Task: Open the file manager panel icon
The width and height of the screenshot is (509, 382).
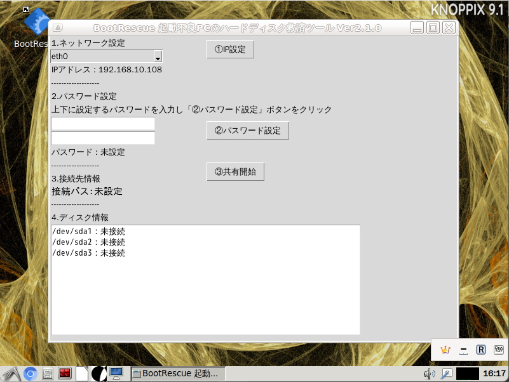Action: click(x=48, y=374)
